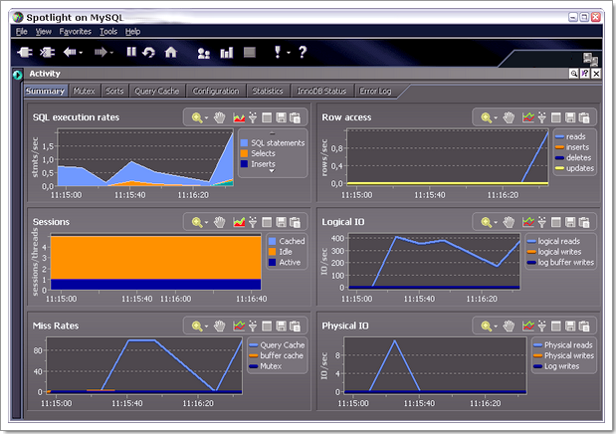The height and width of the screenshot is (434, 616).
Task: Save Logical IO chart with disk icon
Action: 570,222
